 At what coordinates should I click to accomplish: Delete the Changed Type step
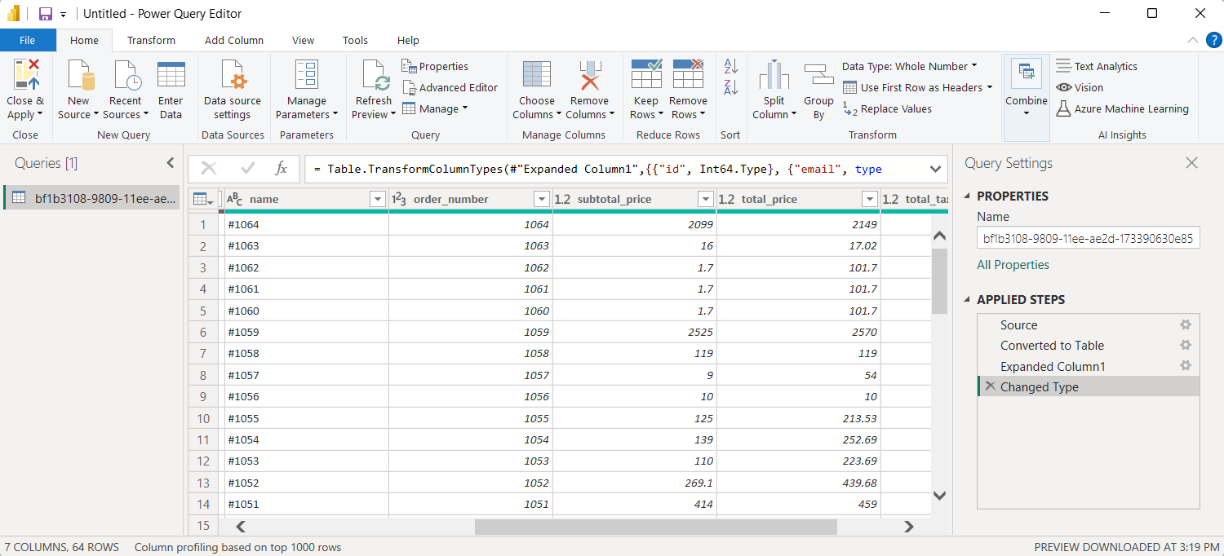coord(991,386)
